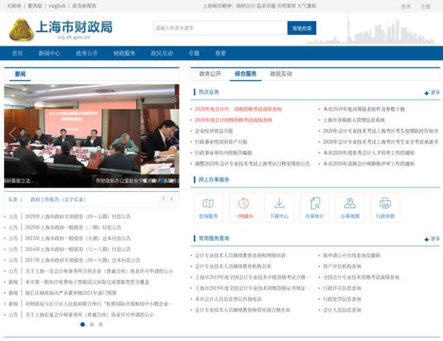Screen dimensions: 443x341
Task: Select the first news list pagination dot
Action: click(x=82, y=325)
